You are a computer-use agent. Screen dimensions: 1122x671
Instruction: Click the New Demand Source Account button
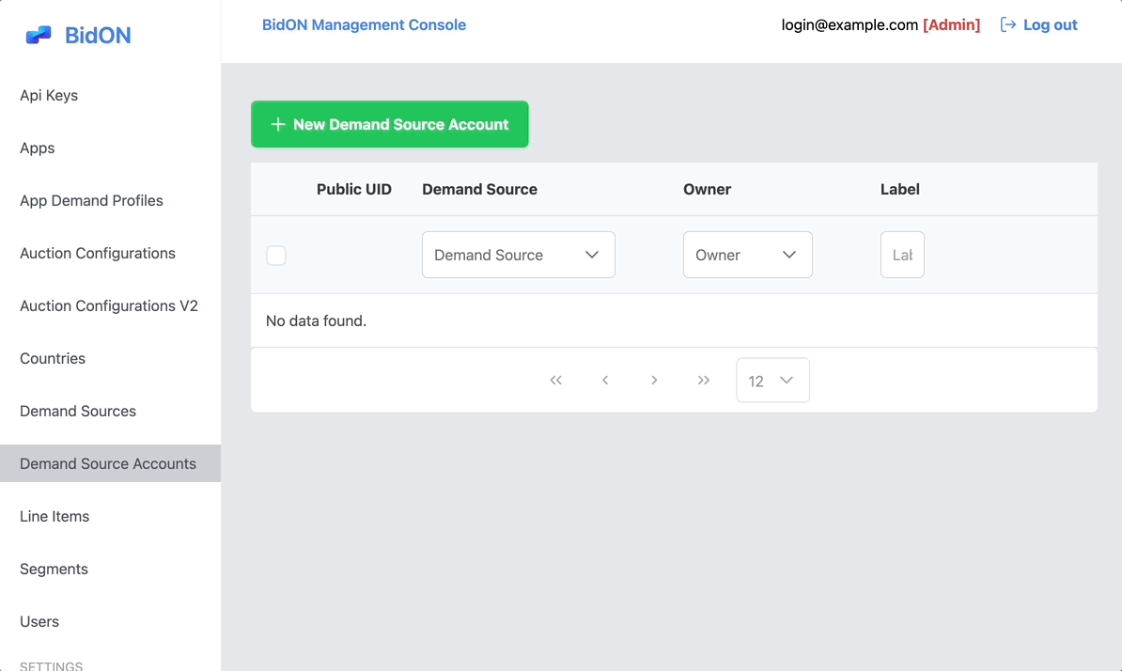(389, 123)
